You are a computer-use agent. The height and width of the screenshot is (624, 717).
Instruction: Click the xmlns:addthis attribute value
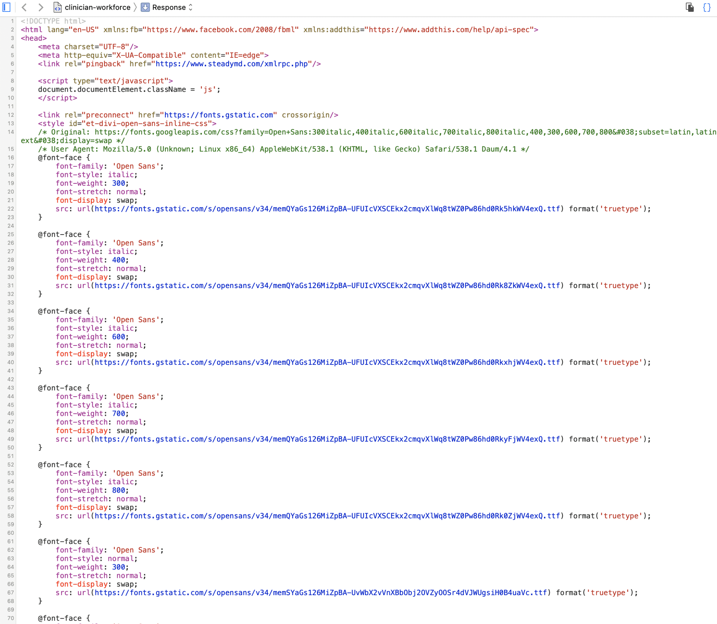click(450, 30)
